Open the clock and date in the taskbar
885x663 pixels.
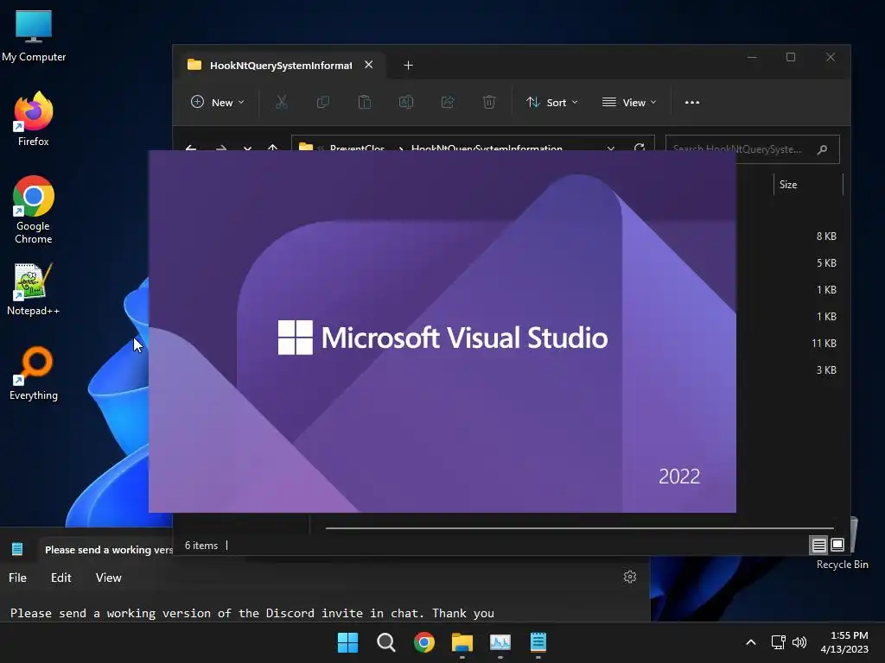844,642
